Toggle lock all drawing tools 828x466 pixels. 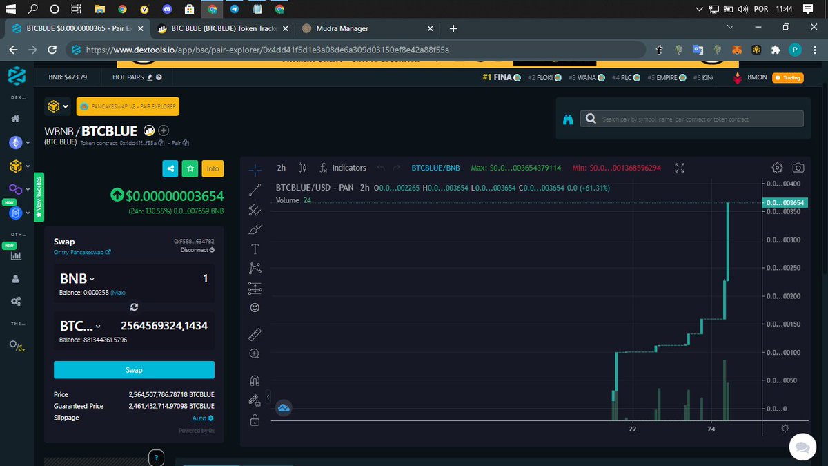coord(255,419)
